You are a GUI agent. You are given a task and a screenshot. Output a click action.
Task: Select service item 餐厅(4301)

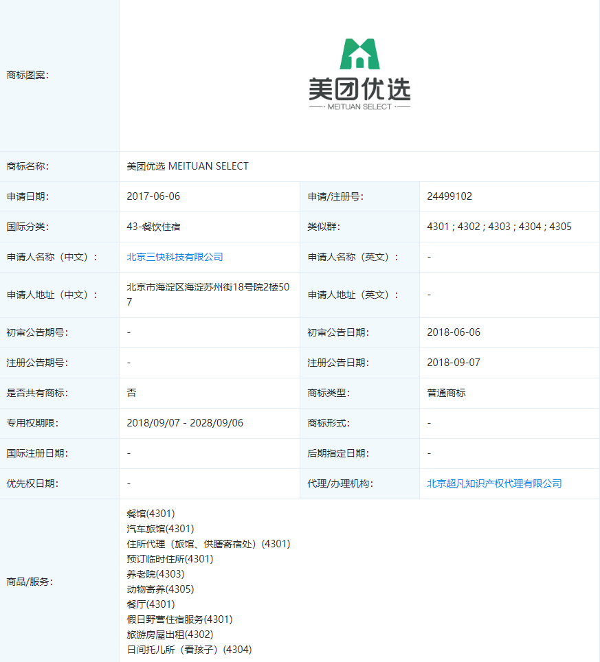coord(151,604)
